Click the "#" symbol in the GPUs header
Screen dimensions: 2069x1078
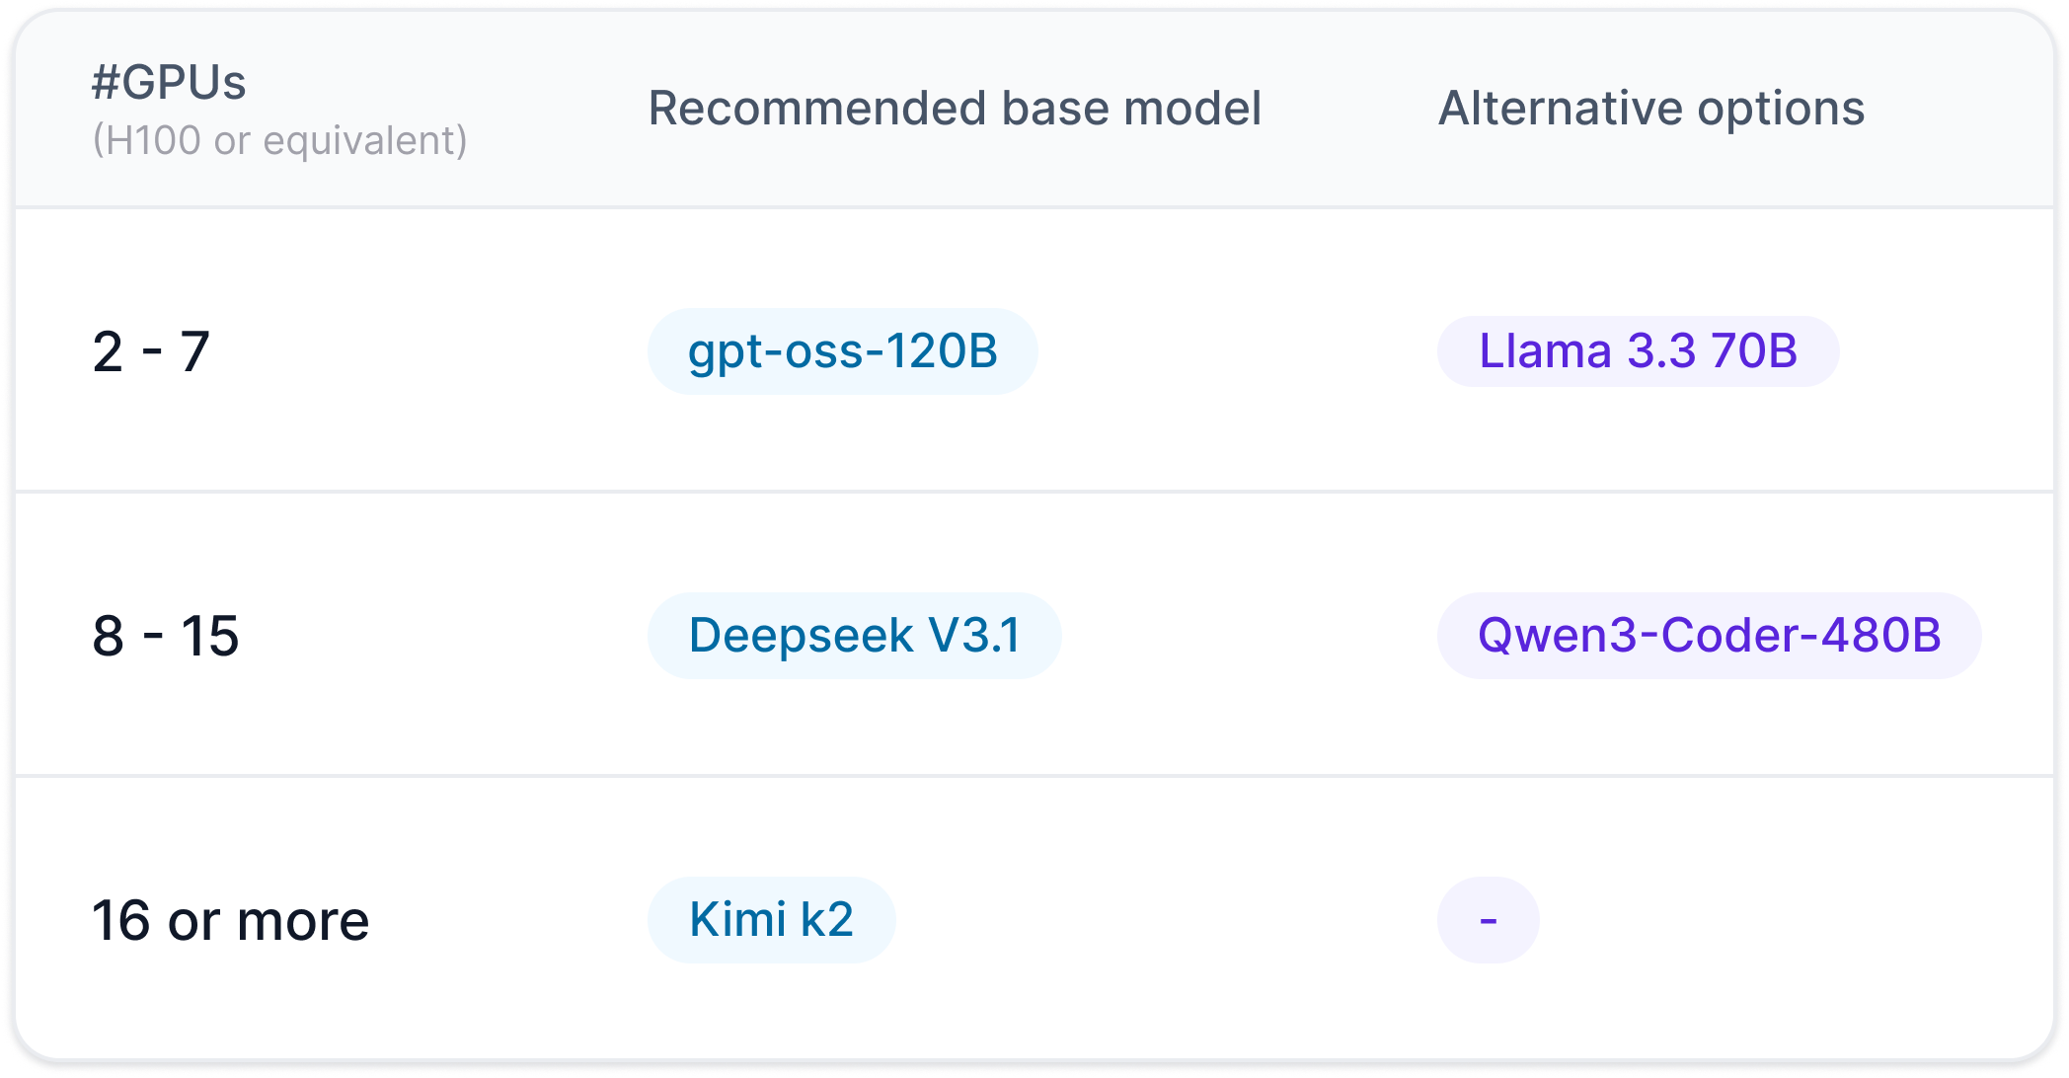click(x=105, y=82)
